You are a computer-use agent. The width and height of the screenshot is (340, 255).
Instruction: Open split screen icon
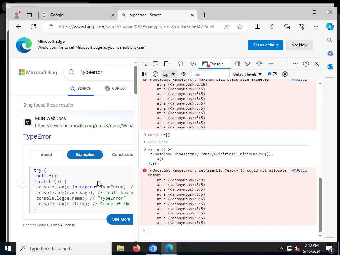pos(257,27)
